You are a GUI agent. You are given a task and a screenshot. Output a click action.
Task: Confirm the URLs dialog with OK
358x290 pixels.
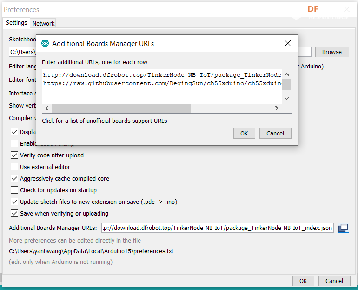(244, 133)
